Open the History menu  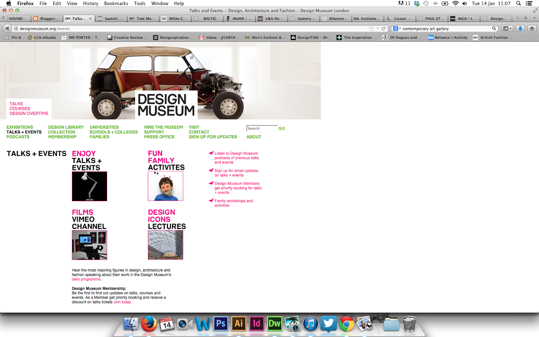pos(91,3)
